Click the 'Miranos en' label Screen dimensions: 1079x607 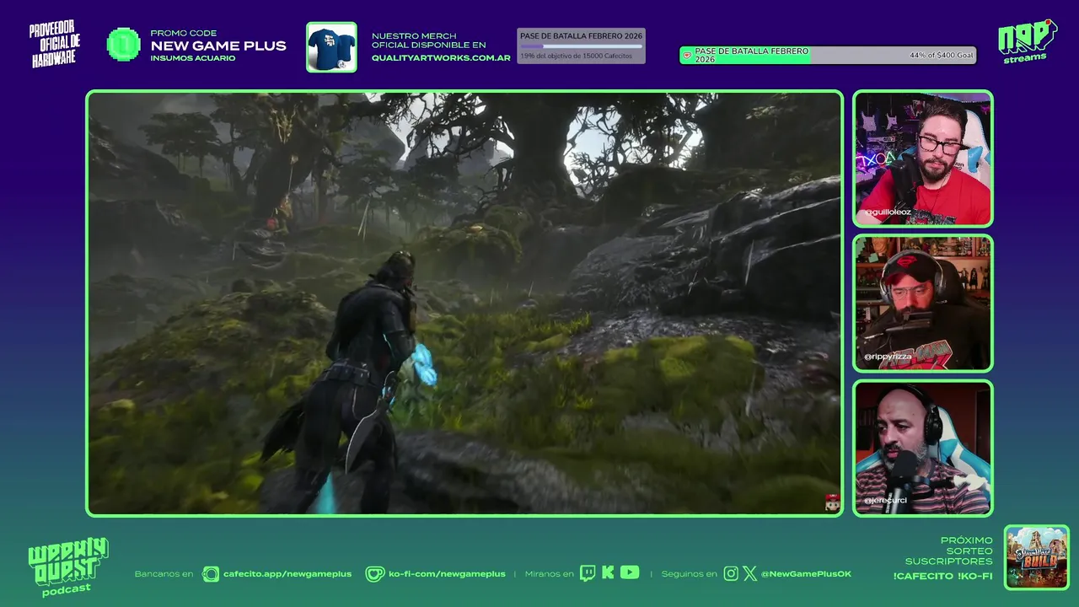coord(549,574)
